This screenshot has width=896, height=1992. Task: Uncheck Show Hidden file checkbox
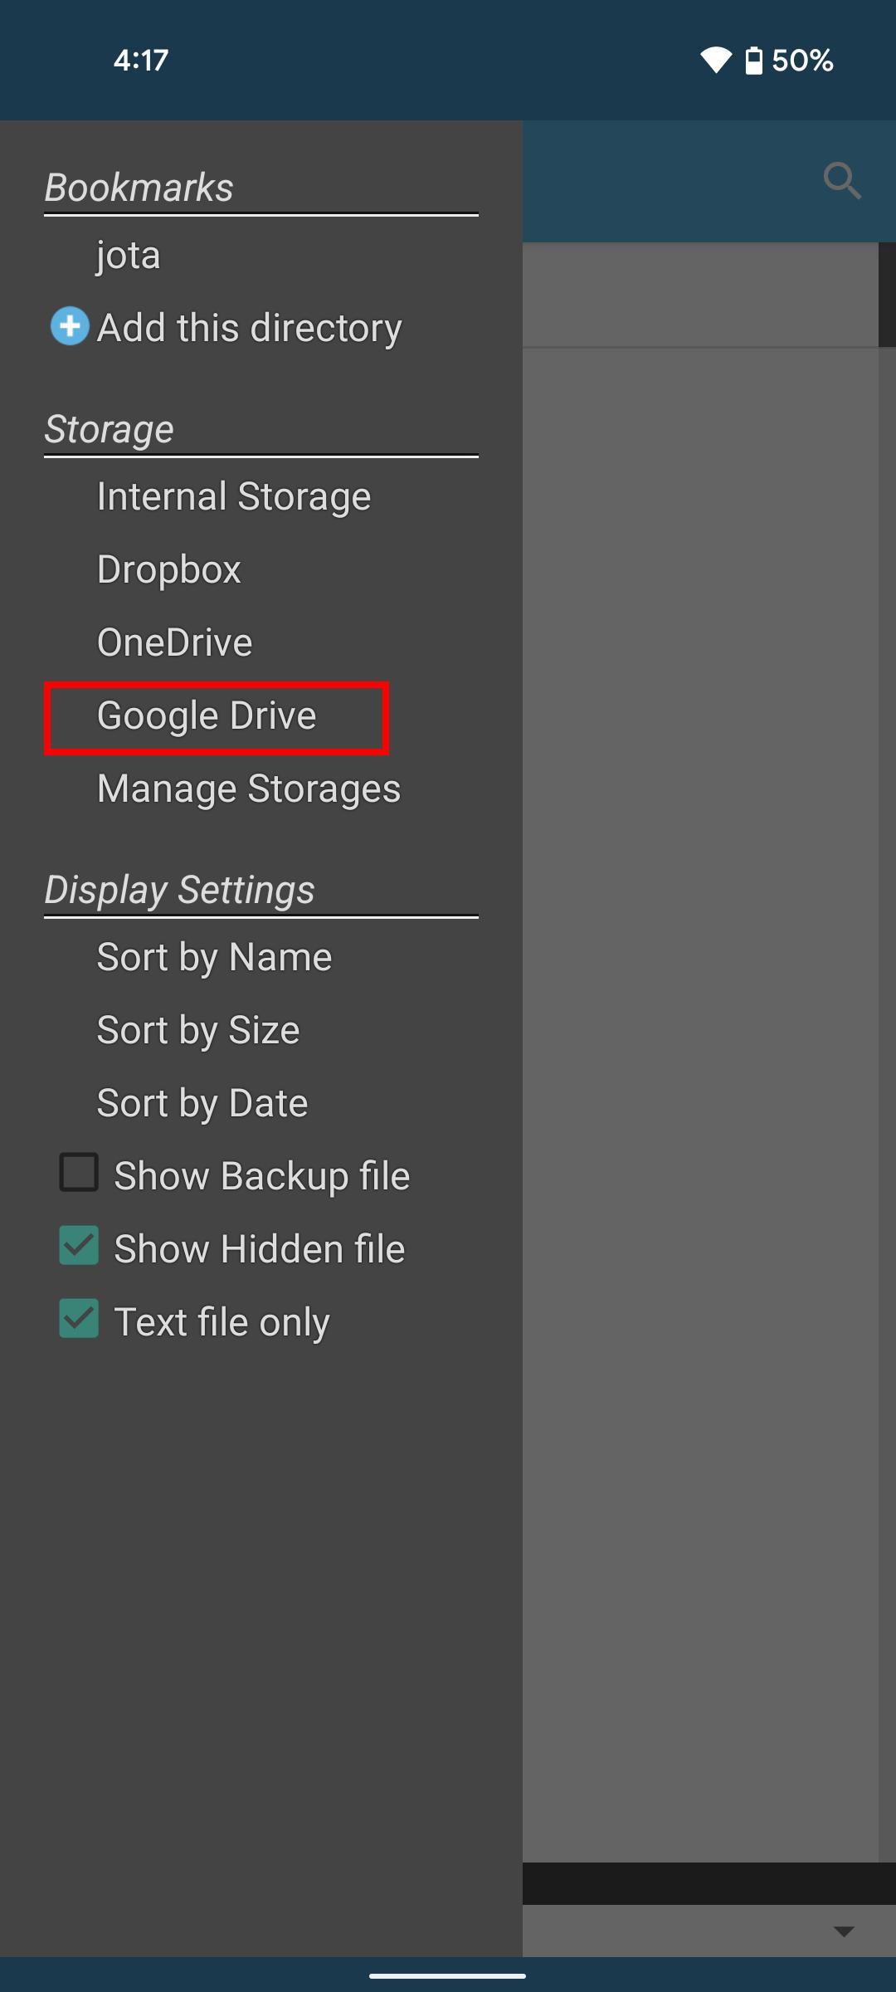pos(79,1247)
